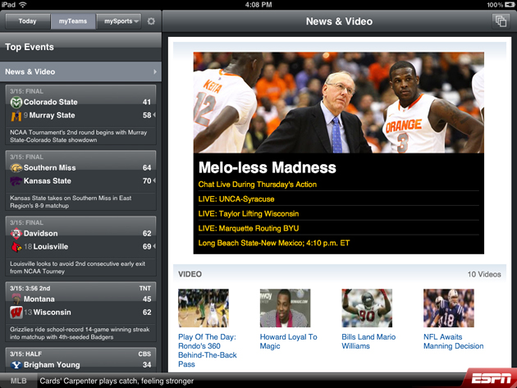Tap the Louisville Cardinals logo
This screenshot has width=517, height=388.
tap(16, 247)
